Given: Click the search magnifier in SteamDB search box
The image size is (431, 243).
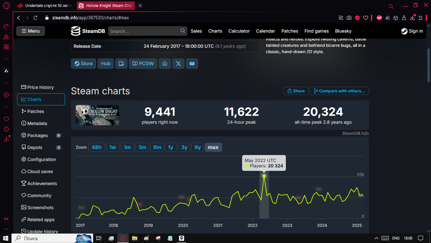Looking at the screenshot, I should coord(183,31).
